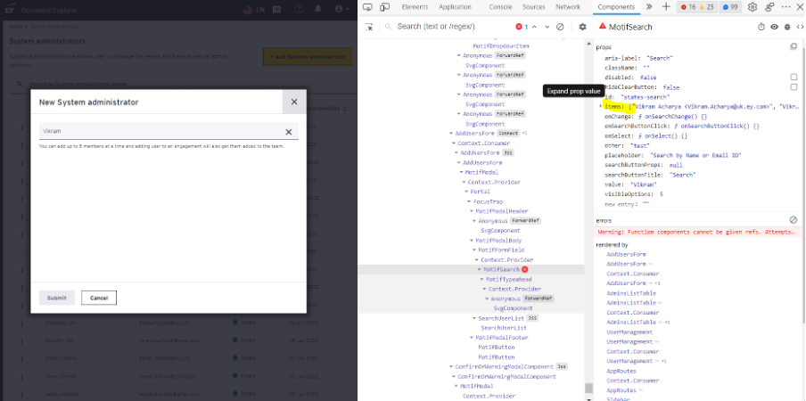This screenshot has width=806, height=401.
Task: Collapse the MotifSearch tree node
Action: pyautogui.click(x=480, y=269)
